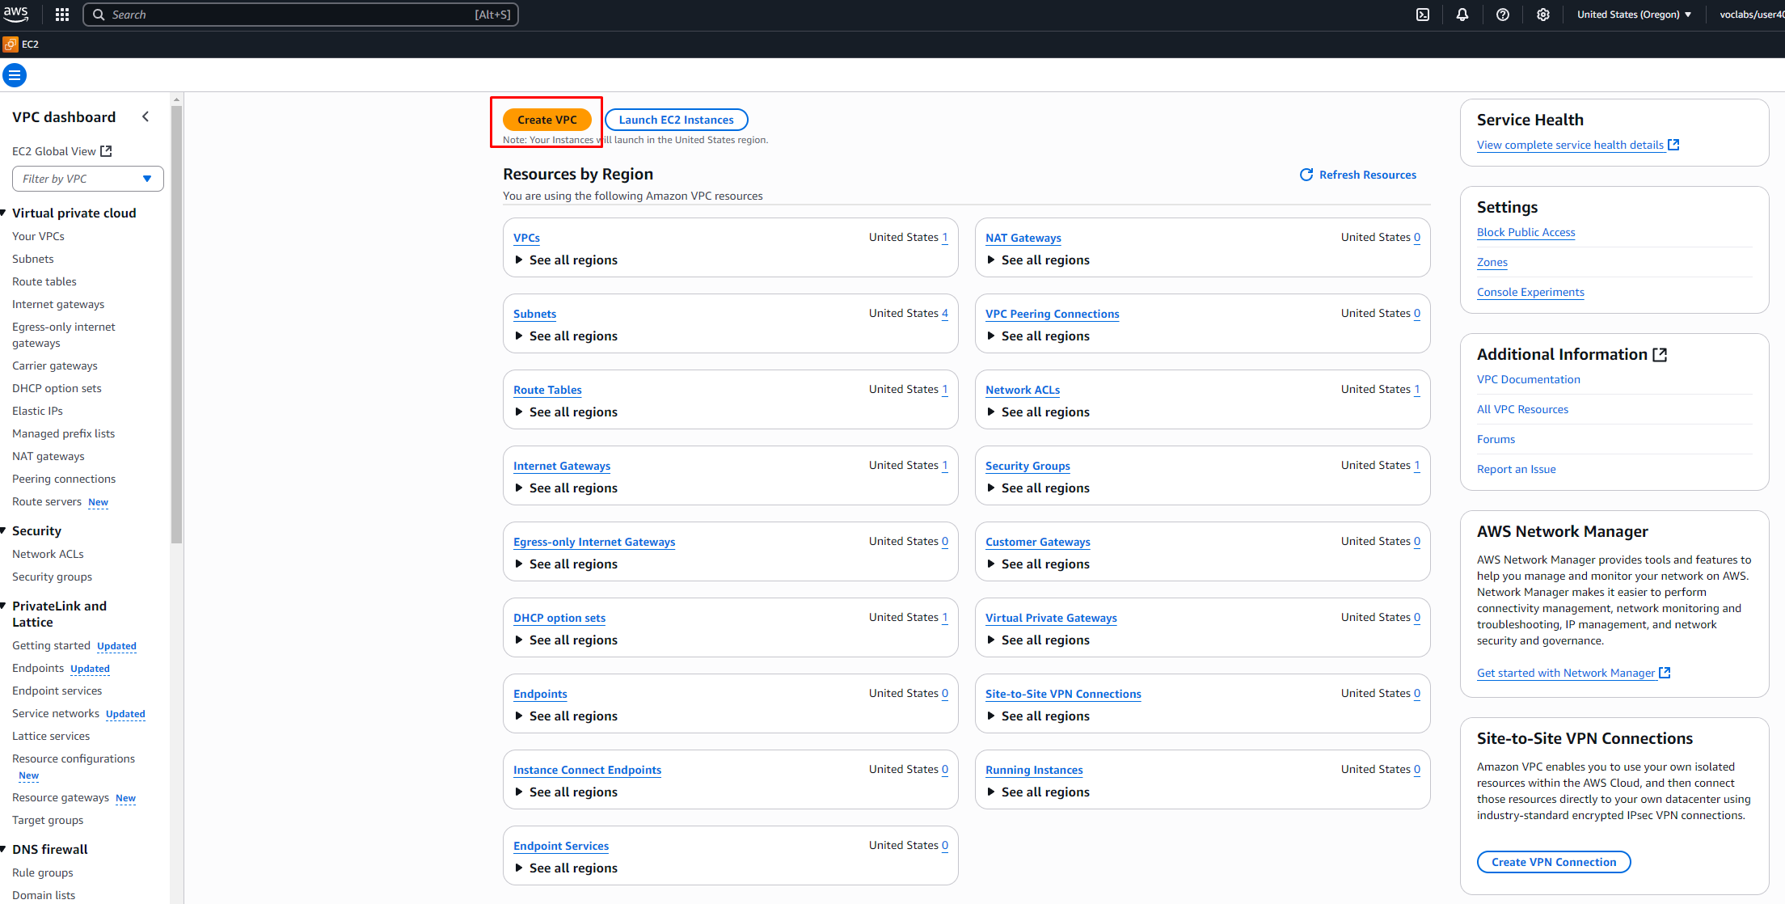The image size is (1785, 904).
Task: Open Get started with Network Manager link
Action: point(1566,673)
